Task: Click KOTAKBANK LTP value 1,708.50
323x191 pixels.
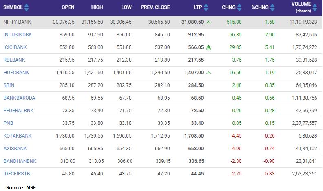Action: pyautogui.click(x=194, y=136)
